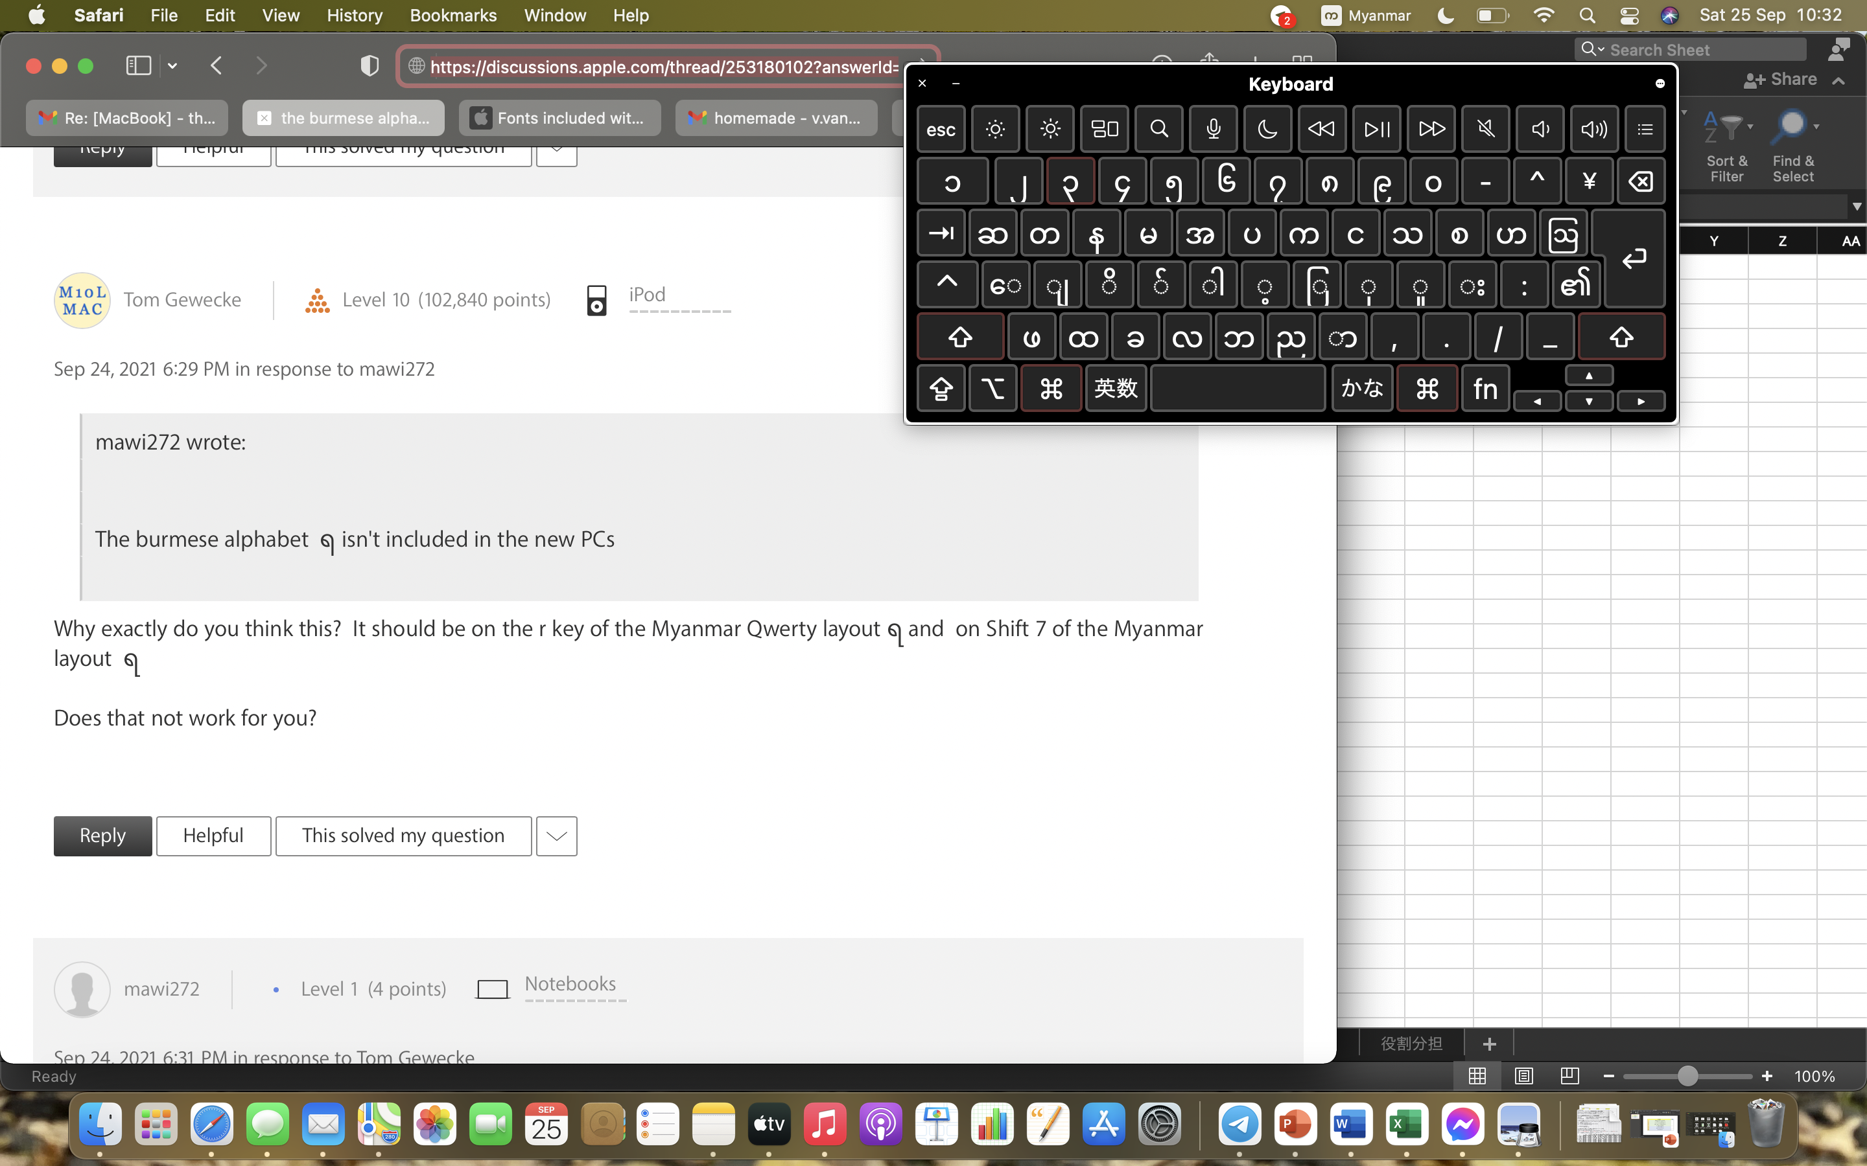This screenshot has width=1867, height=1166.
Task: Toggle the left shift key on keyboard
Action: tap(959, 337)
